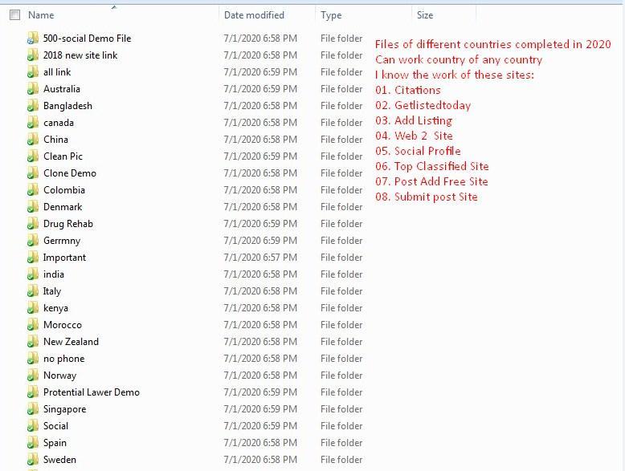This screenshot has width=625, height=471.
Task: Click the 'Morocco' folder name
Action: click(x=63, y=325)
